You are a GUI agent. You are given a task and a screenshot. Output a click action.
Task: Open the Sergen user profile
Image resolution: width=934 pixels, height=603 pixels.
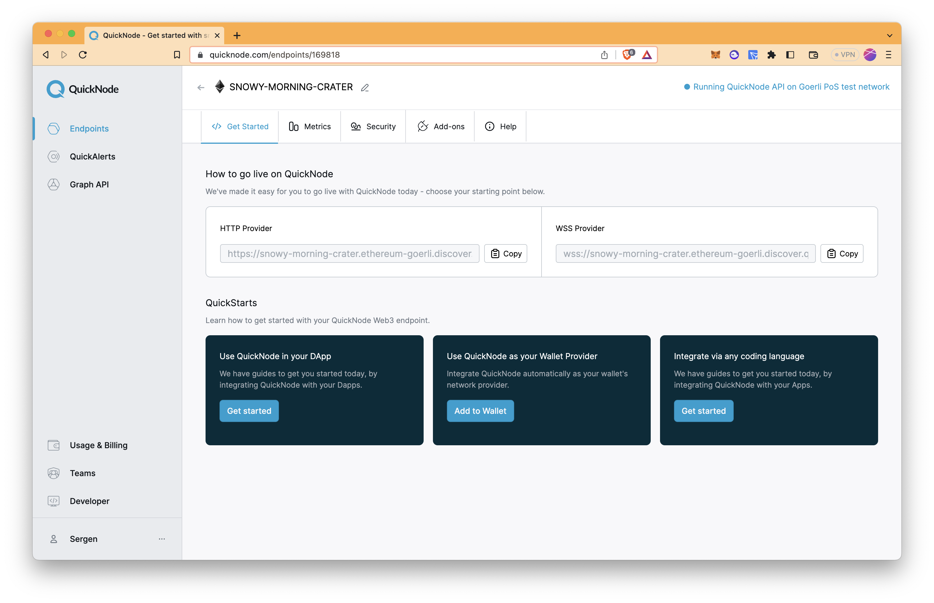click(x=84, y=539)
